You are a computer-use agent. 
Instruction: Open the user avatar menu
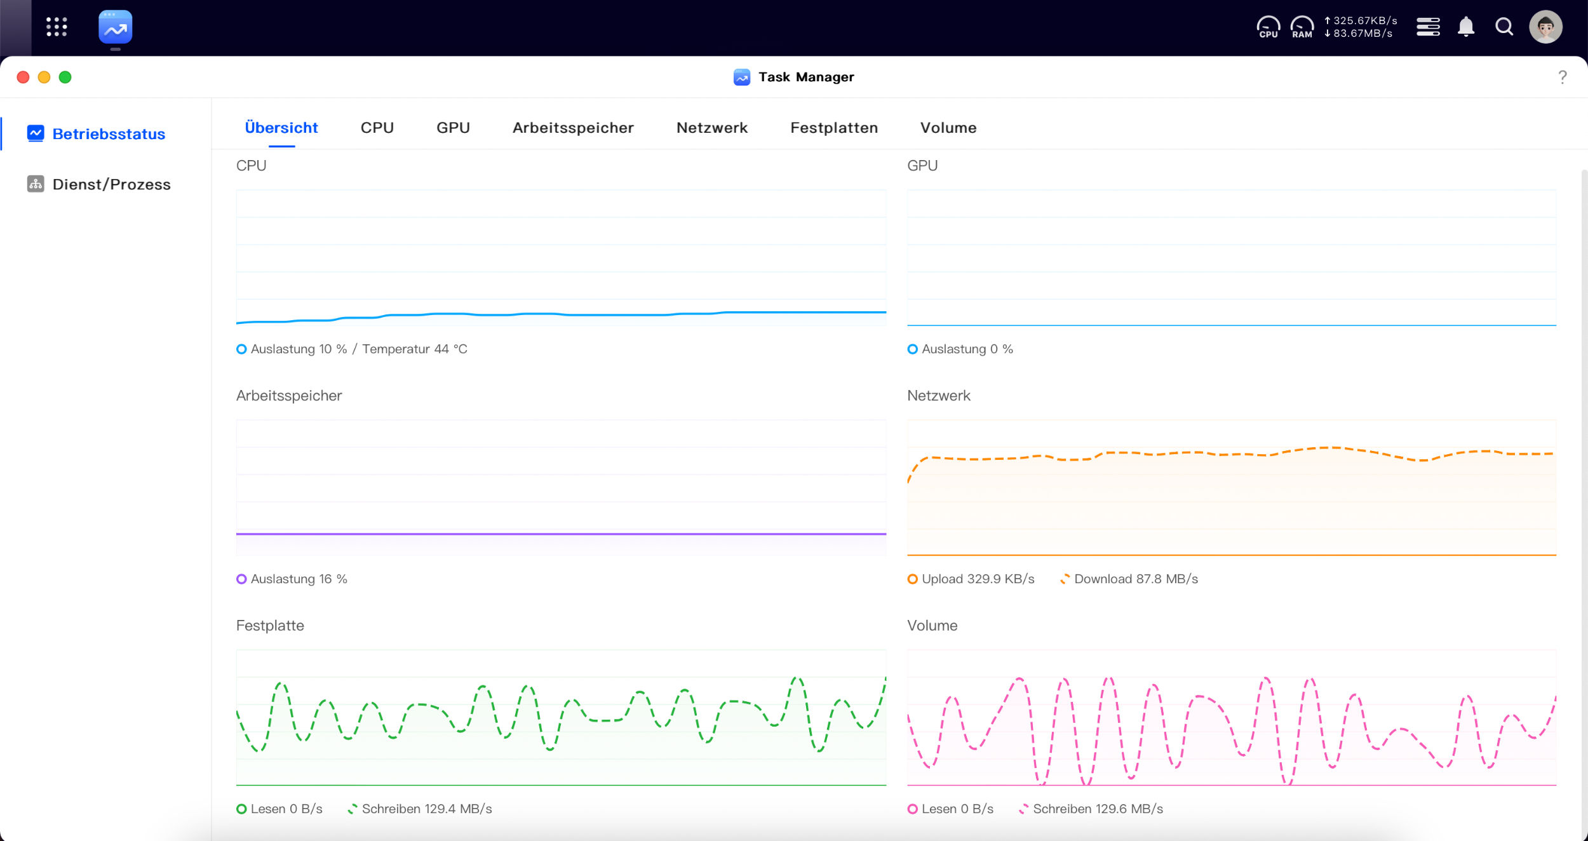point(1545,27)
